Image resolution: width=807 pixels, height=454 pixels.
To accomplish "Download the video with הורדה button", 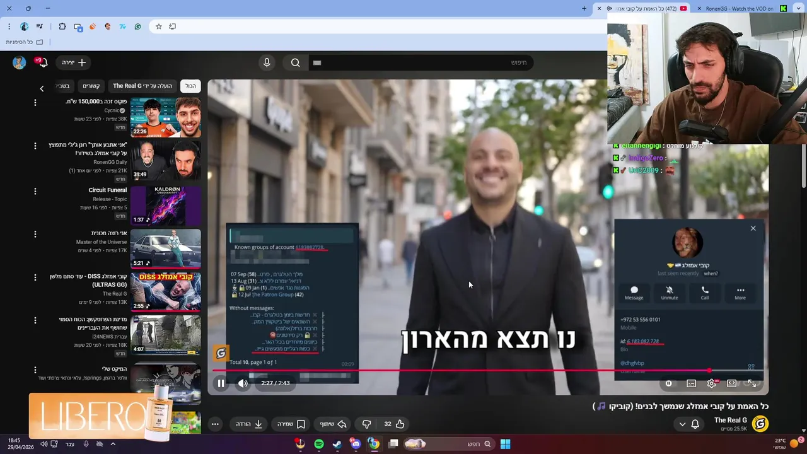I will tap(250, 424).
